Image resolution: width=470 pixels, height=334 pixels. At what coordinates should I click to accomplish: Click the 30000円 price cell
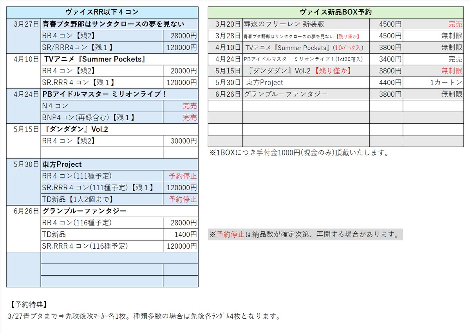coord(181,141)
